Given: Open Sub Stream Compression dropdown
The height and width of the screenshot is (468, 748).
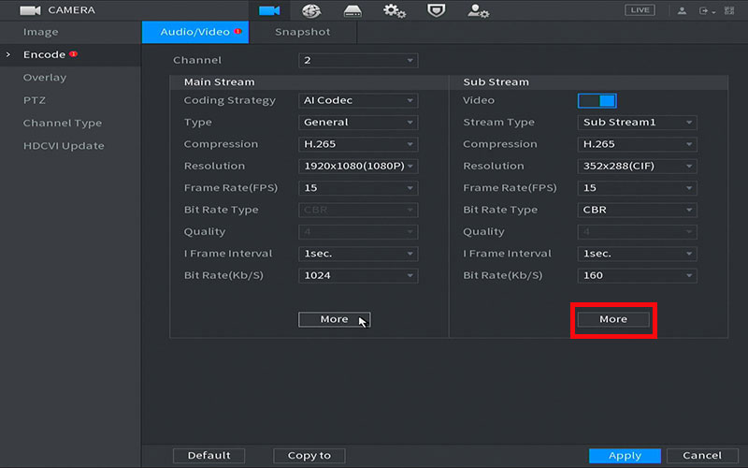Looking at the screenshot, I should pyautogui.click(x=637, y=144).
